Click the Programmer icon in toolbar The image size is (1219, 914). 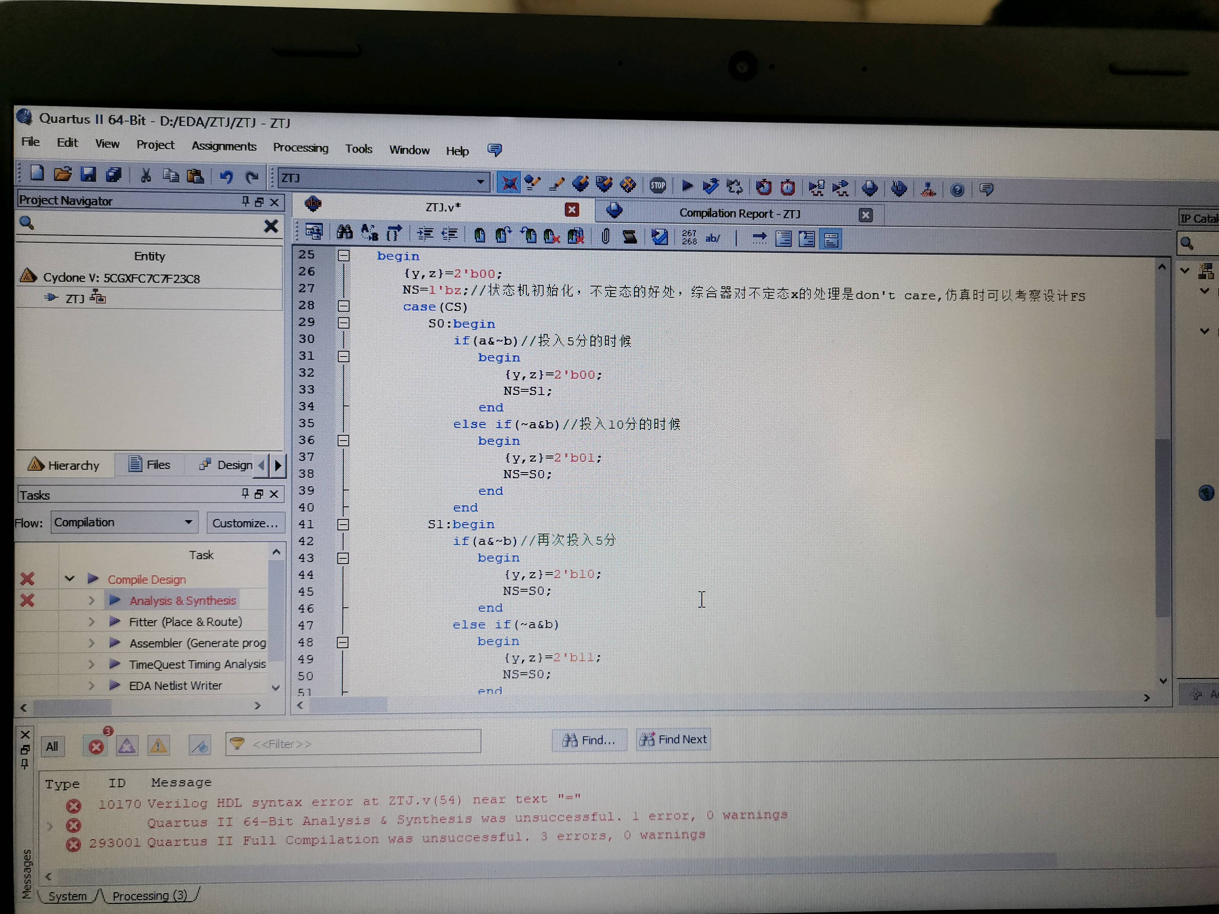(899, 189)
